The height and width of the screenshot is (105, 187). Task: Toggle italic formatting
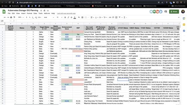[x=68, y=17]
